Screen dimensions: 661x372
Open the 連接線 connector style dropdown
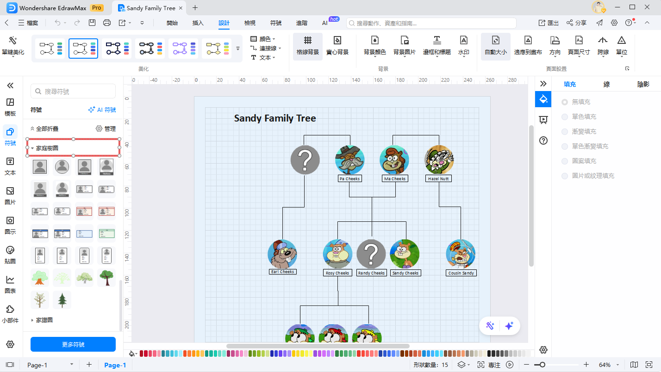click(x=266, y=48)
